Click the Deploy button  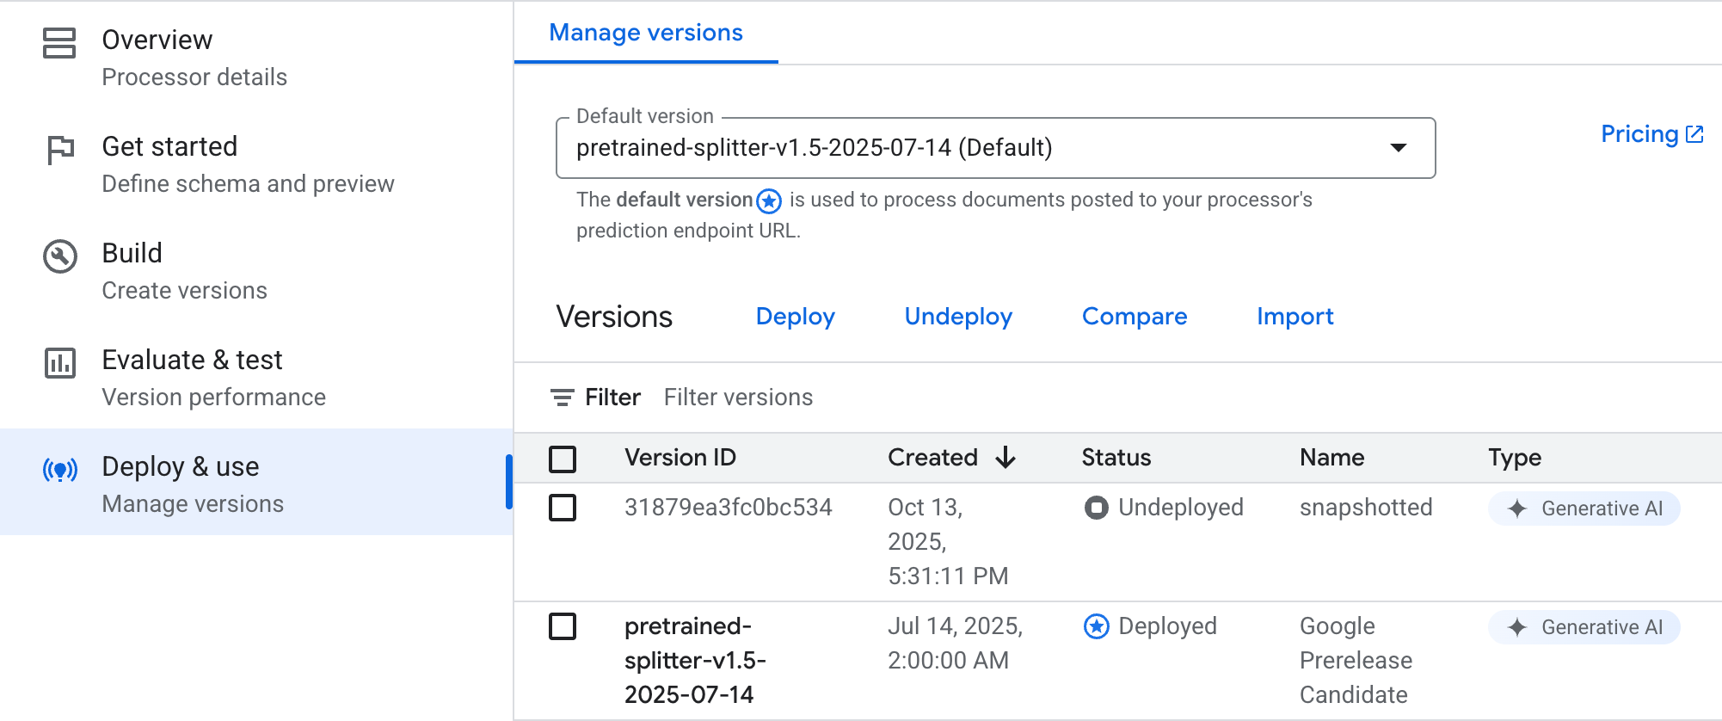[x=795, y=317]
